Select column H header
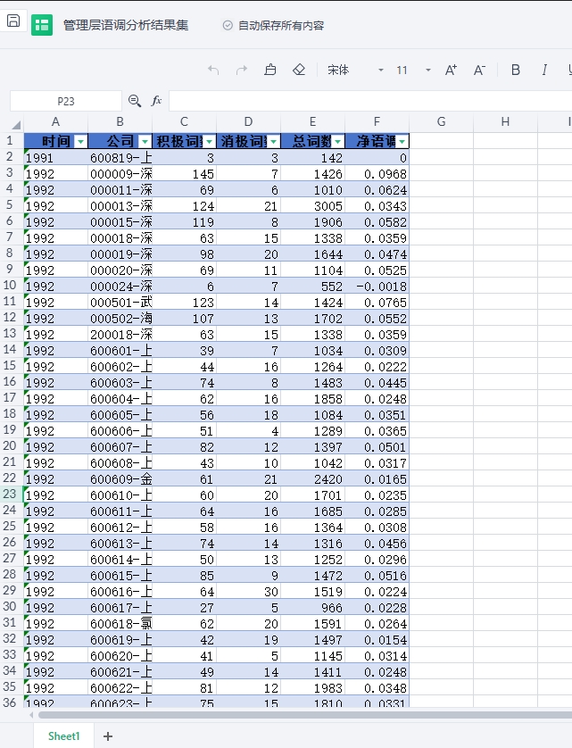This screenshot has width=572, height=748. click(x=505, y=122)
